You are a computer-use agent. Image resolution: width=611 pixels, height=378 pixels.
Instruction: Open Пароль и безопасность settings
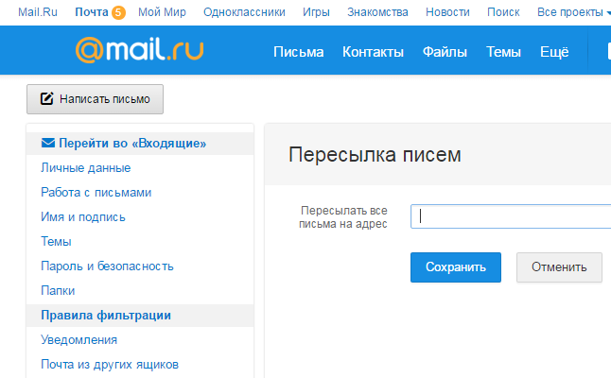click(x=107, y=266)
